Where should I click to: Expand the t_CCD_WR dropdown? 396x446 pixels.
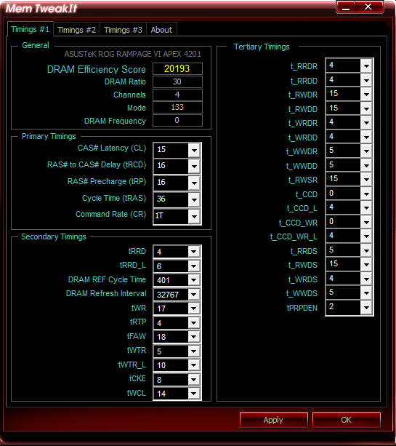(366, 223)
